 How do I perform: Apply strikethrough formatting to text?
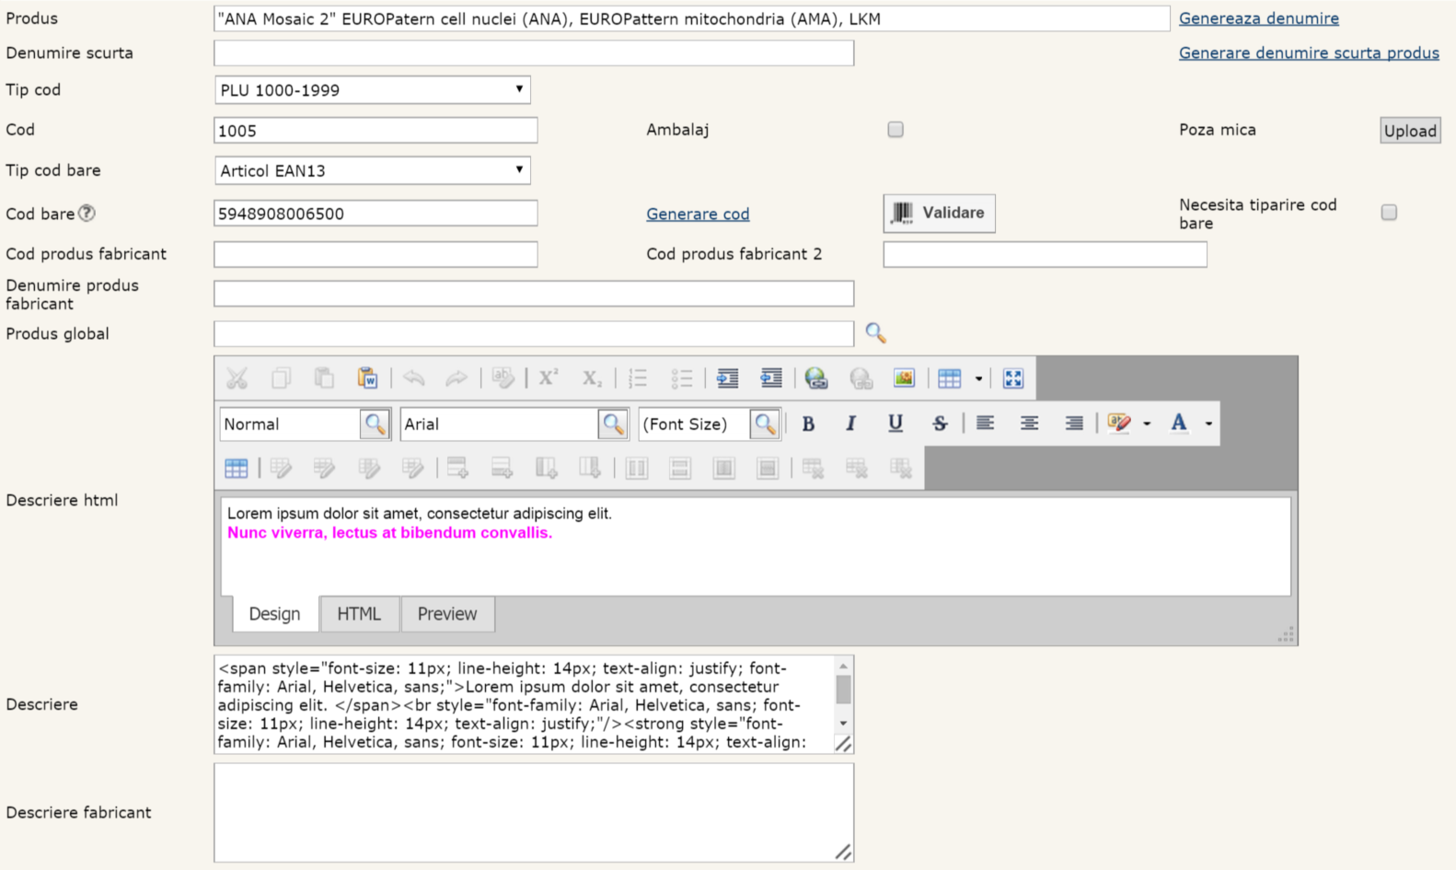pyautogui.click(x=939, y=423)
